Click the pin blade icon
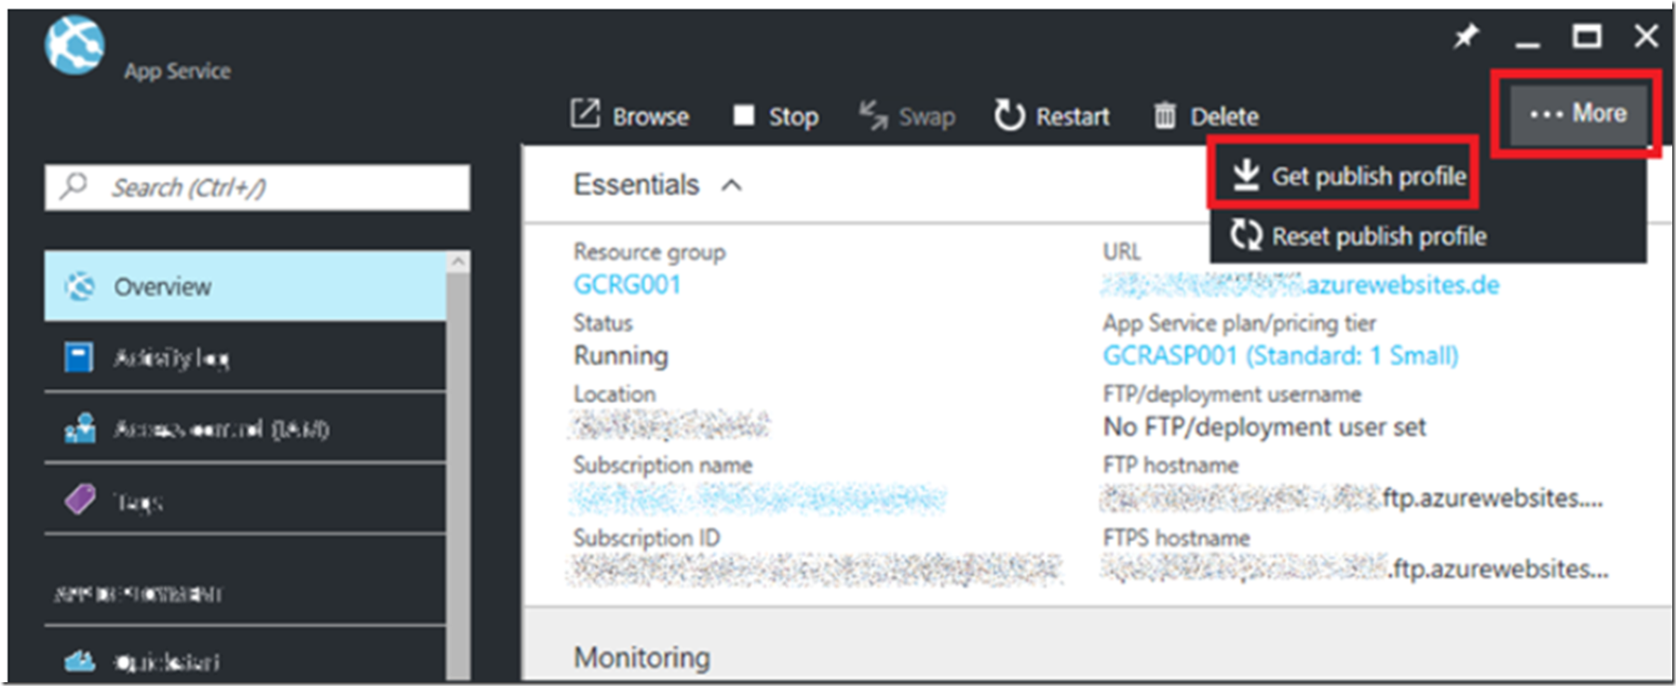1676x686 pixels. tap(1466, 37)
